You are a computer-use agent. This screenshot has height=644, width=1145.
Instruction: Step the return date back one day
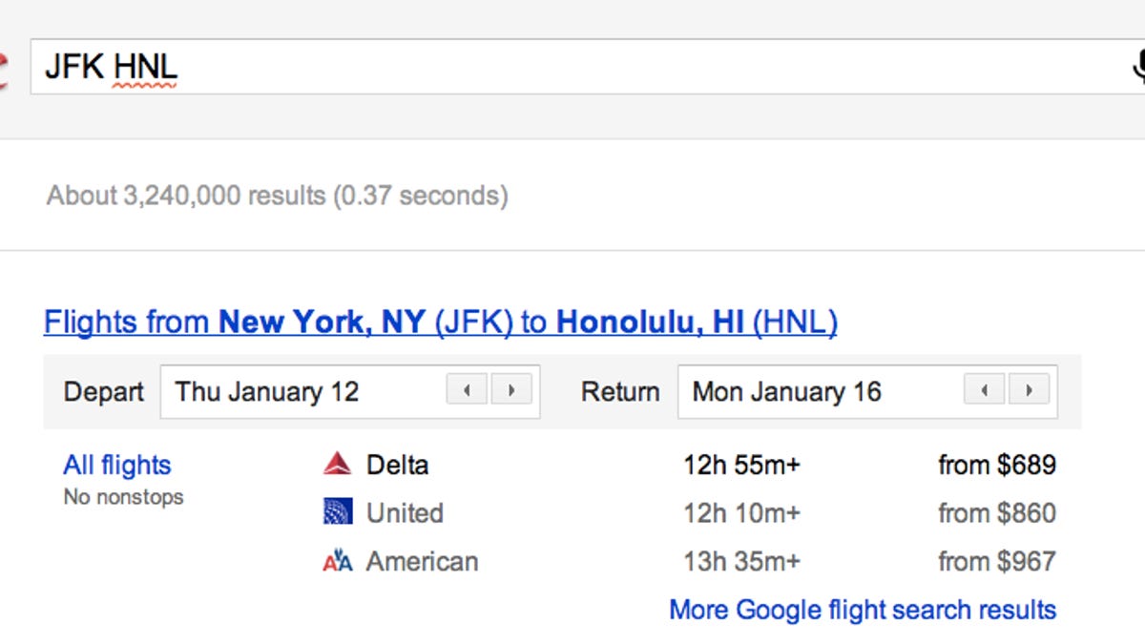pyautogui.click(x=984, y=390)
